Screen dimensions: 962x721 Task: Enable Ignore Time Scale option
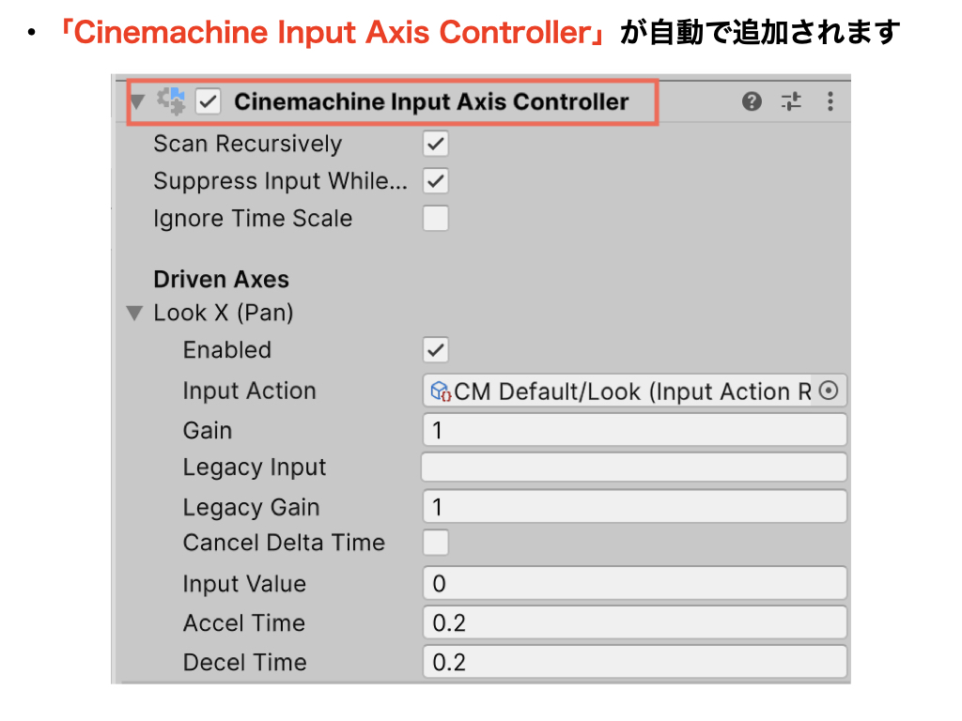point(435,219)
